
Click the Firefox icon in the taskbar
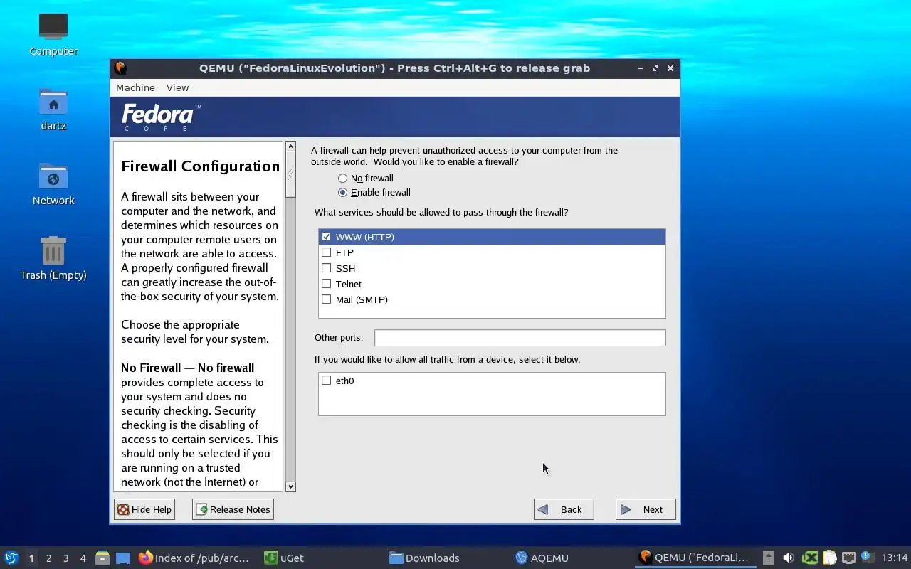(145, 558)
